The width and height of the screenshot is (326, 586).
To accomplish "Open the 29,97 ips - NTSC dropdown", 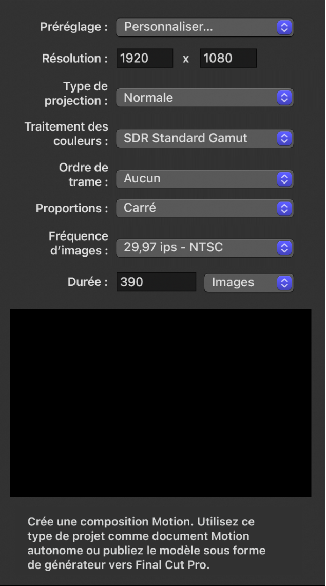I will coord(204,248).
